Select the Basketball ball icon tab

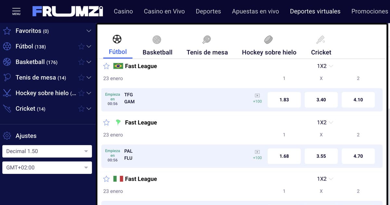coord(157,40)
